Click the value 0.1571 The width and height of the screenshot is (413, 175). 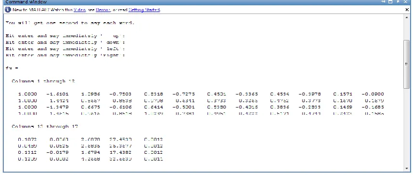coord(343,94)
